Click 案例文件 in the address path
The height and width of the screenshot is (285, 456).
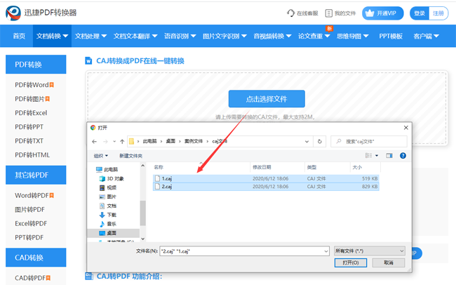(x=194, y=141)
